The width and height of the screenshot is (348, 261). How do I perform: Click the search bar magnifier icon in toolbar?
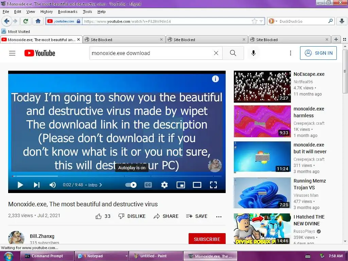330,21
